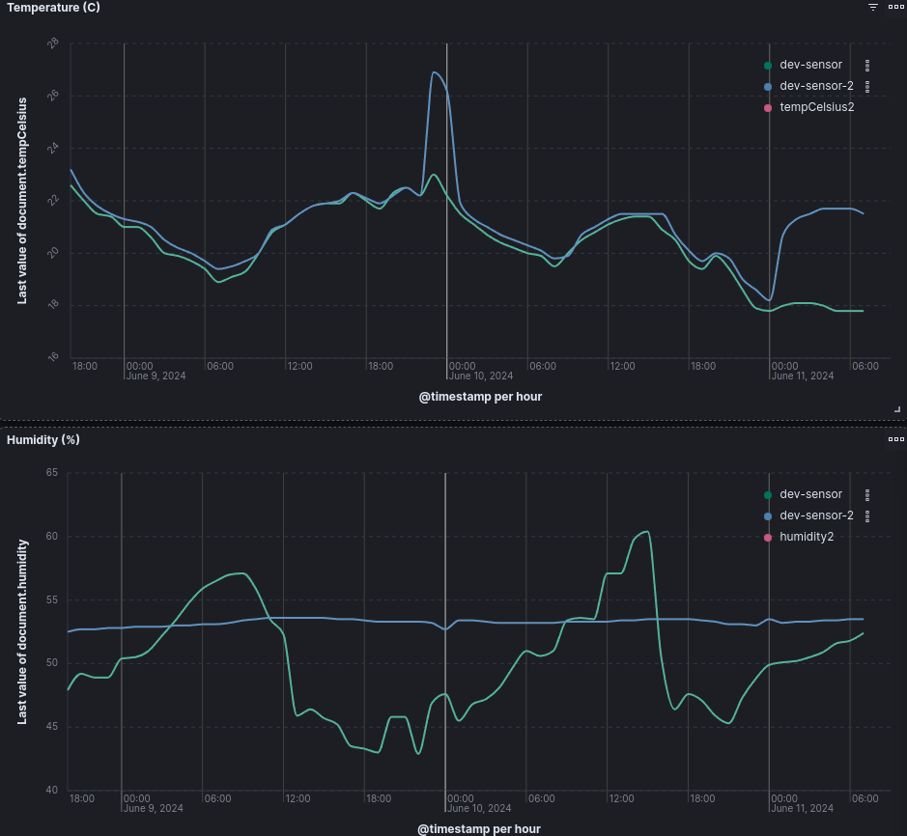Click 'June 10, 2024' label in Humidity chart
Viewport: 907px width, 836px height.
[x=479, y=808]
